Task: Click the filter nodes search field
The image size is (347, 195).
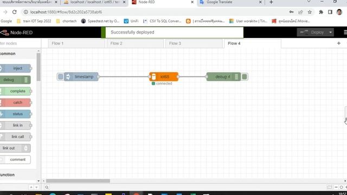Action: coord(20,43)
